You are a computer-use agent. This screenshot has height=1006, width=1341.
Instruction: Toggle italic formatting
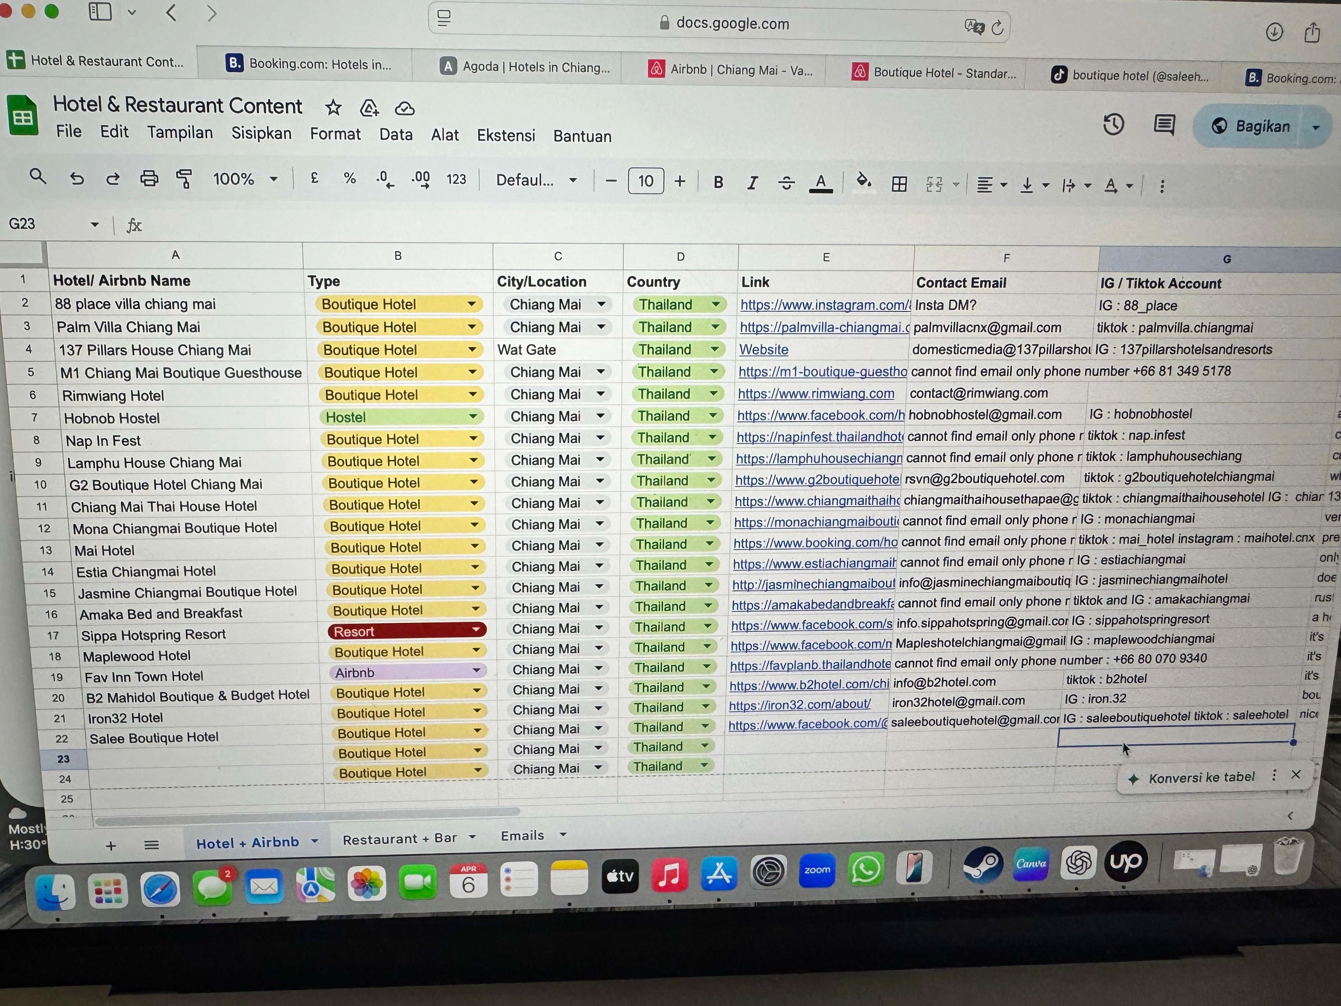coord(752,183)
